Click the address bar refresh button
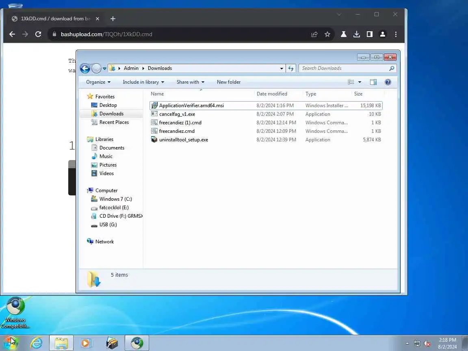The width and height of the screenshot is (468, 351). pos(291,68)
